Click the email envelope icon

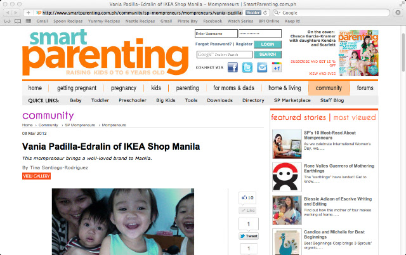pyautogui.click(x=262, y=68)
